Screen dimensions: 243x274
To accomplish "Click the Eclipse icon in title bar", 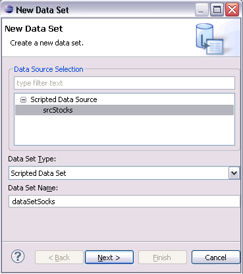I will [9, 10].
